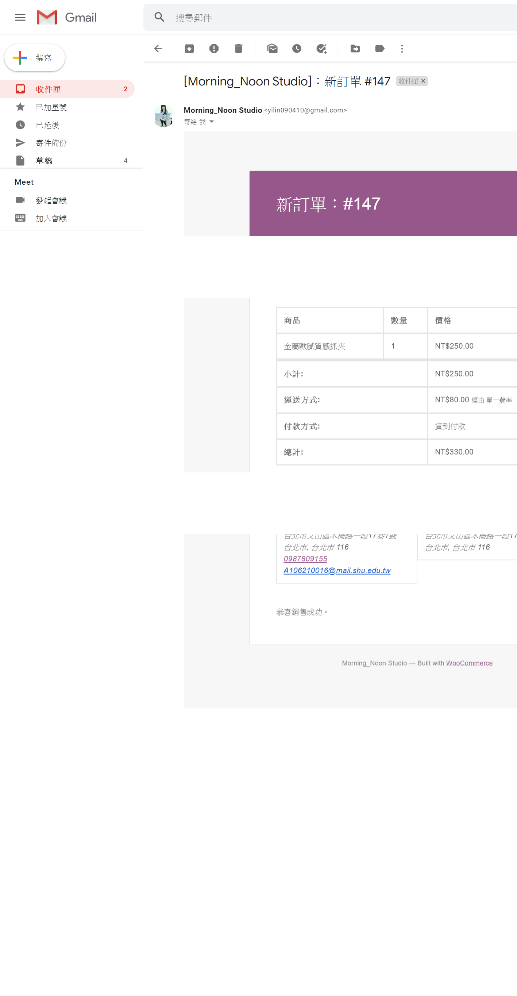Open the Labels tag icon
This screenshot has height=996, width=517.
click(x=379, y=49)
